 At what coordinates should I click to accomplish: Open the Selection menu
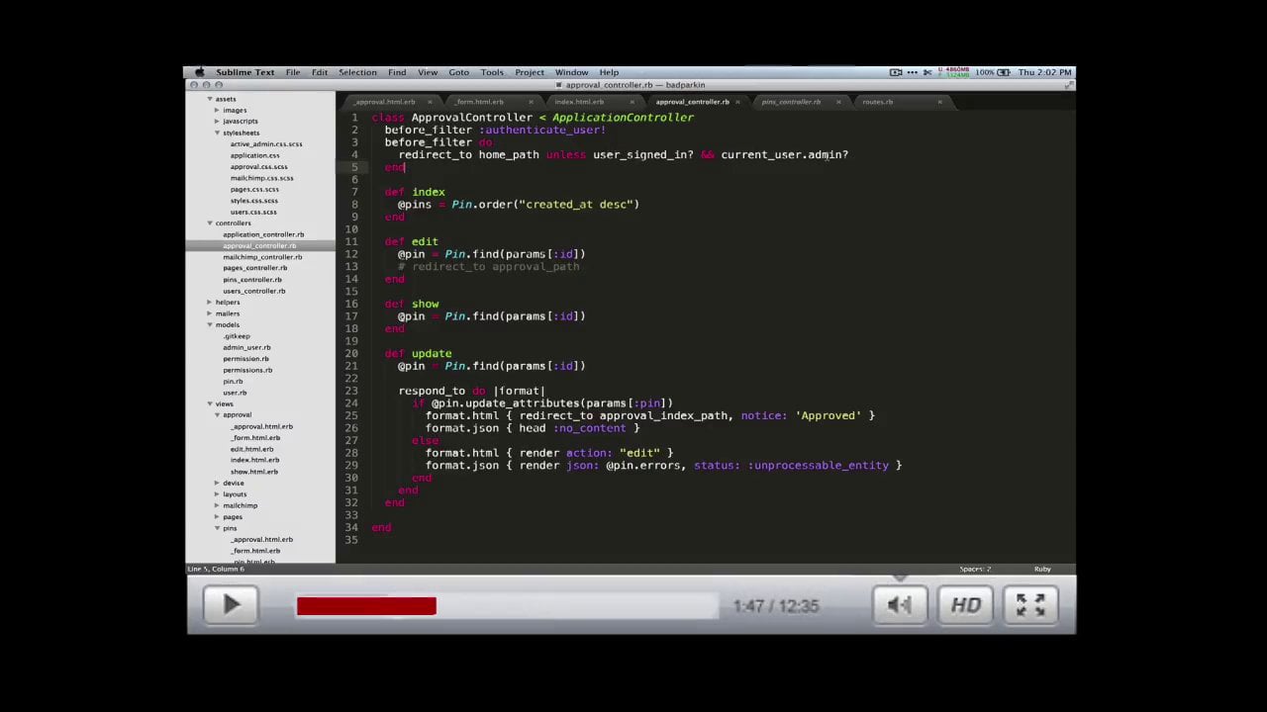(357, 72)
